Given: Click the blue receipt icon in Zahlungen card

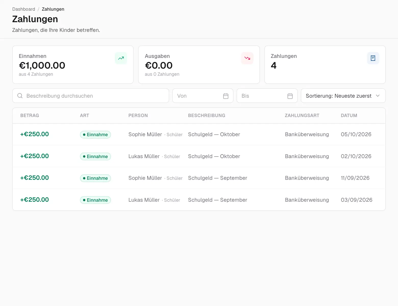Looking at the screenshot, I should coord(373,58).
